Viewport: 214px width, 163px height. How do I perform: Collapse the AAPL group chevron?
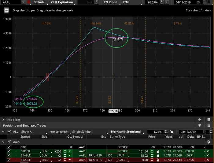3,142
